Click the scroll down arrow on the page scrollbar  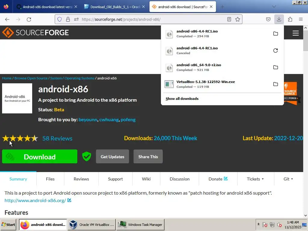click(306, 215)
